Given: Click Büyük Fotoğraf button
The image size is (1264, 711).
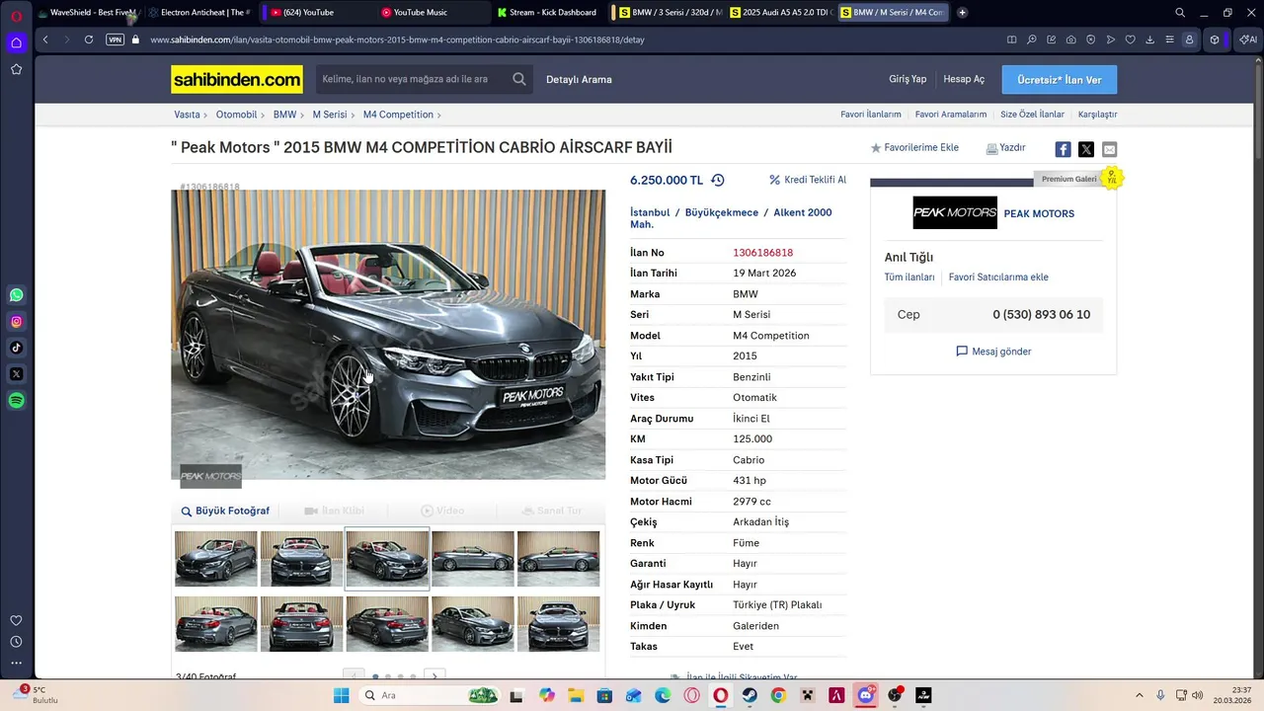Looking at the screenshot, I should point(225,511).
